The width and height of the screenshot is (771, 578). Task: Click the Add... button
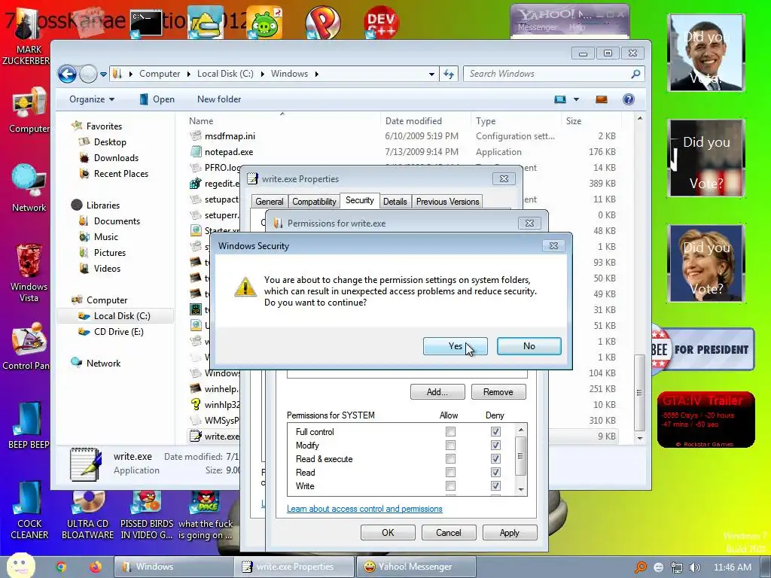point(437,391)
